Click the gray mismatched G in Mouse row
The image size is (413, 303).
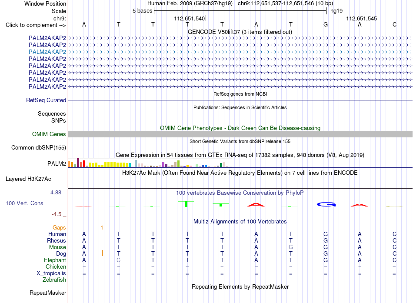coord(290,247)
